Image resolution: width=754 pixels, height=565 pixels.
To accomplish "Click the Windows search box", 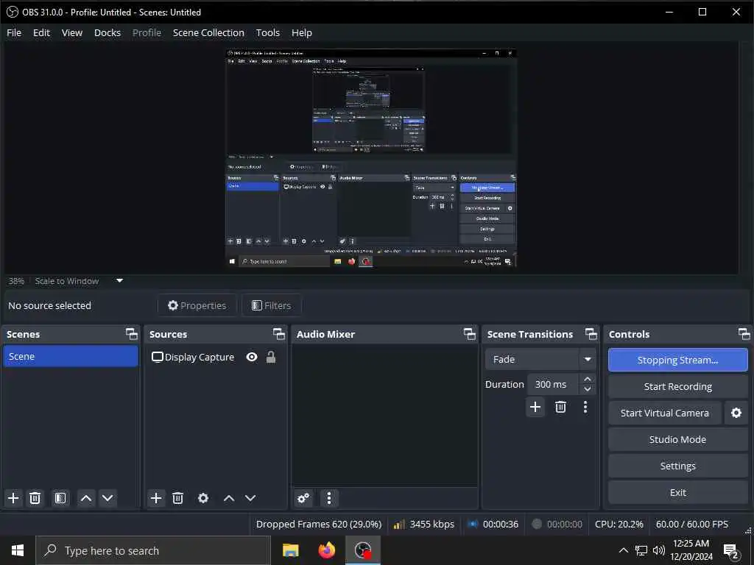I will tap(153, 550).
